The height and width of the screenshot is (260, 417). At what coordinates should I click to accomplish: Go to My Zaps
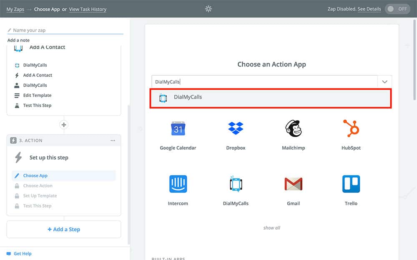(15, 9)
